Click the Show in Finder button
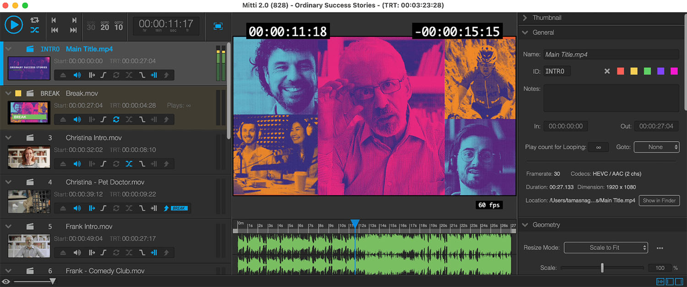This screenshot has width=687, height=287. (659, 200)
